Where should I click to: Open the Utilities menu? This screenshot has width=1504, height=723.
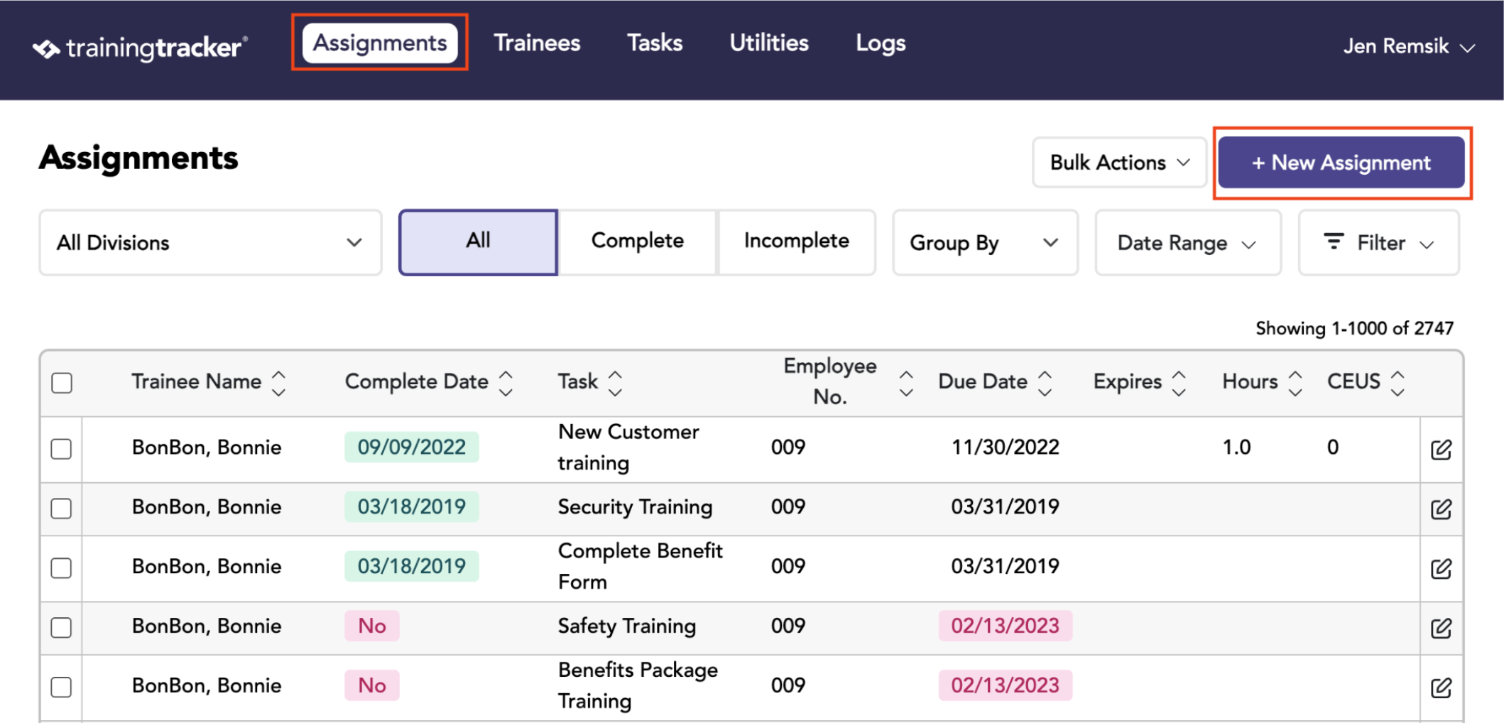(x=769, y=43)
